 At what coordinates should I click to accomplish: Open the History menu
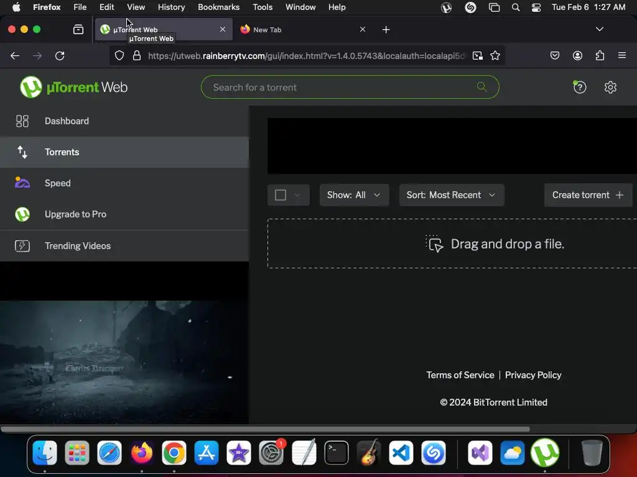tap(171, 7)
